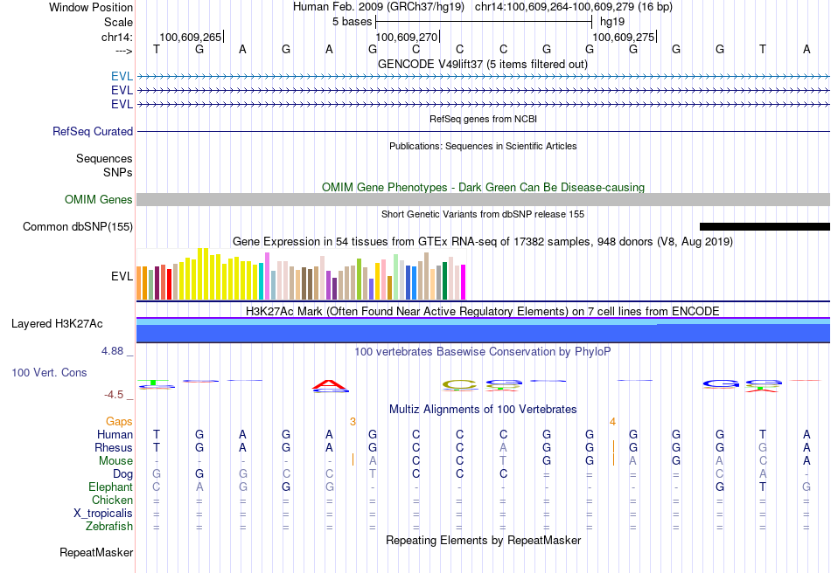The image size is (831, 573).
Task: Click the RefSeq genes from NCBI title
Action: [483, 119]
